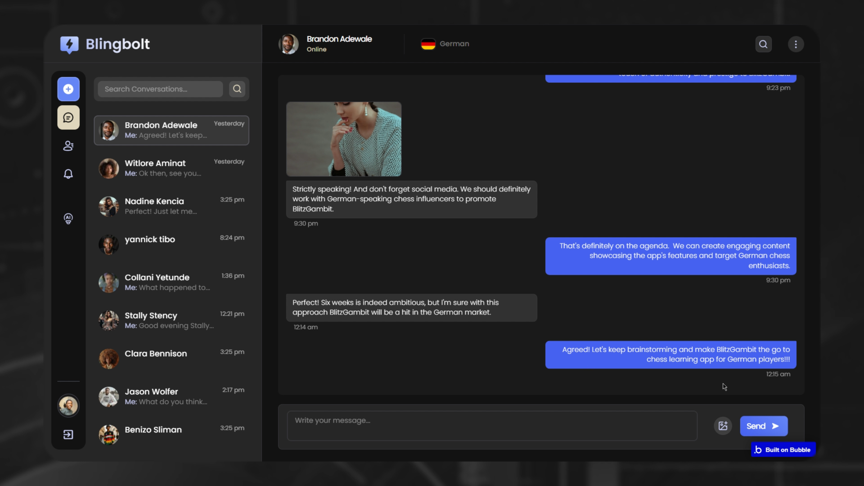Screen dimensions: 864x486
Task: Click the chat header search icon
Action: pos(763,44)
